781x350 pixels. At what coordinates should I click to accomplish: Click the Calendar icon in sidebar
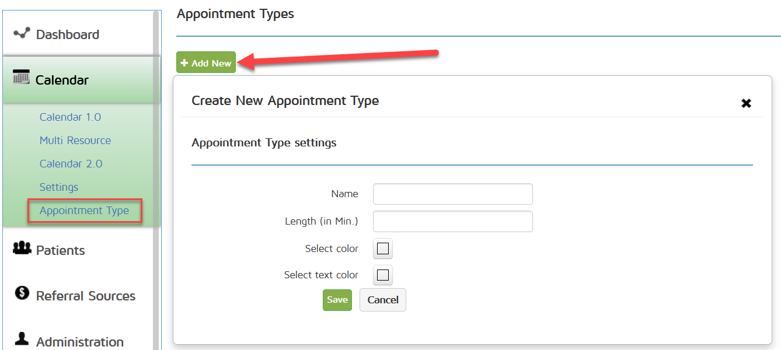pyautogui.click(x=21, y=77)
